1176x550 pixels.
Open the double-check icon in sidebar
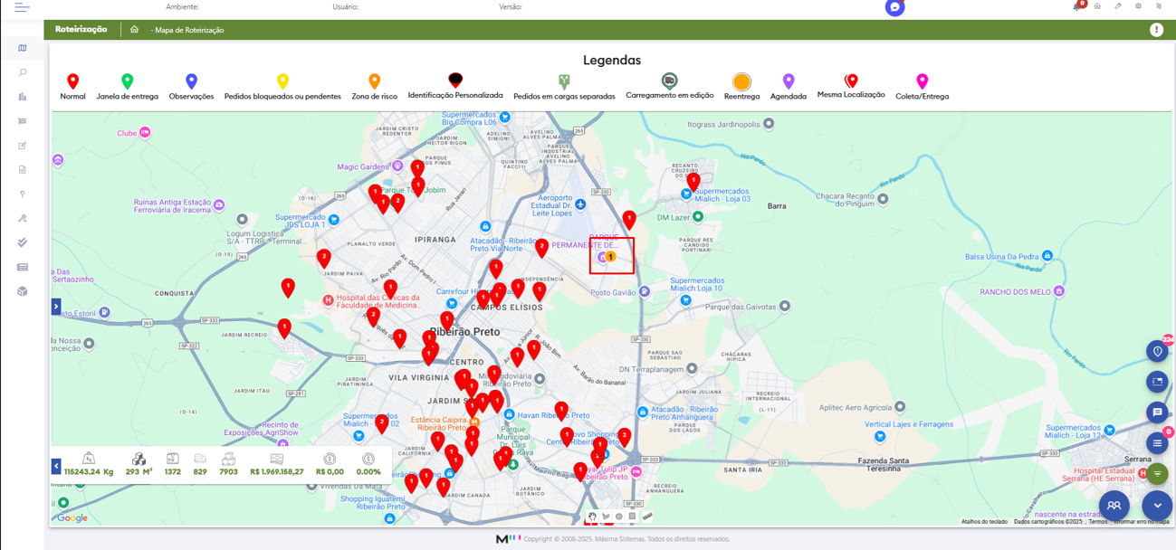(x=23, y=242)
